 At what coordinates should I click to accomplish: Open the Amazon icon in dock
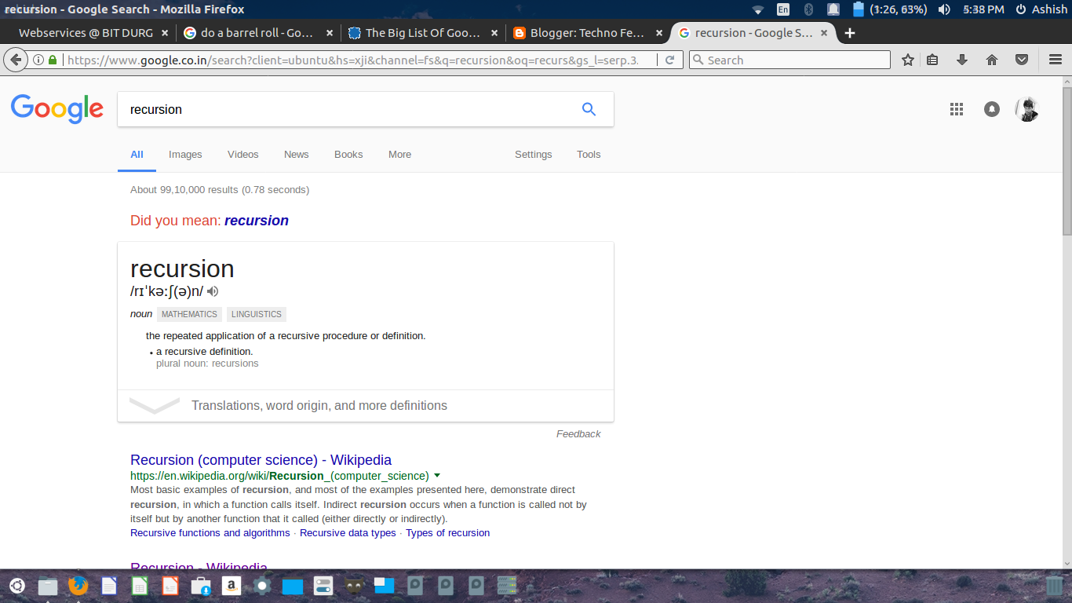(231, 586)
